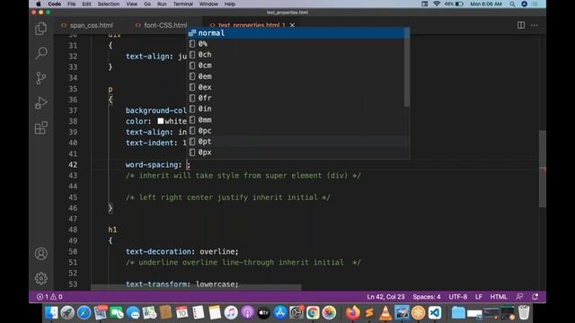
Task: Change the HTML language mode
Action: coord(499,297)
